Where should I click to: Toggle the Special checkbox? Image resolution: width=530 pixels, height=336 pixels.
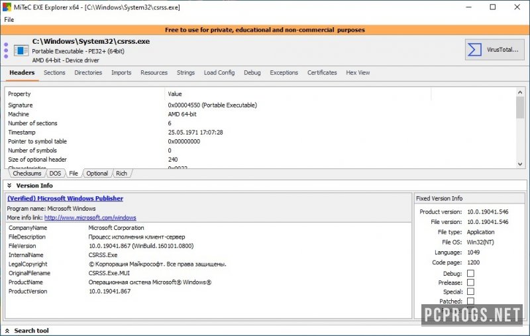point(470,292)
